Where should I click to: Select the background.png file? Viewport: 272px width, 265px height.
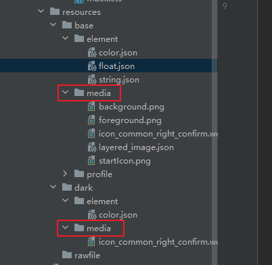click(131, 107)
